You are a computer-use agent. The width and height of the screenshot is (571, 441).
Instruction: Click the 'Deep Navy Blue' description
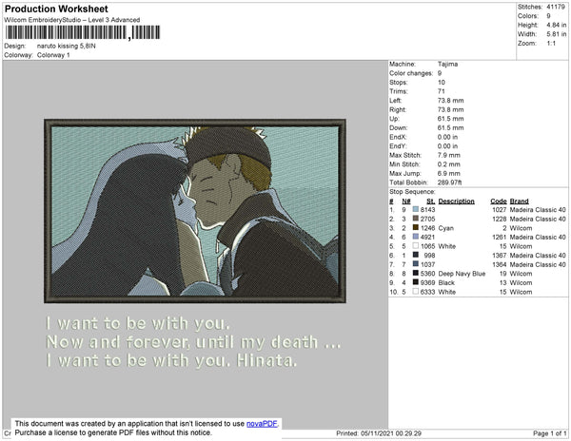462,274
